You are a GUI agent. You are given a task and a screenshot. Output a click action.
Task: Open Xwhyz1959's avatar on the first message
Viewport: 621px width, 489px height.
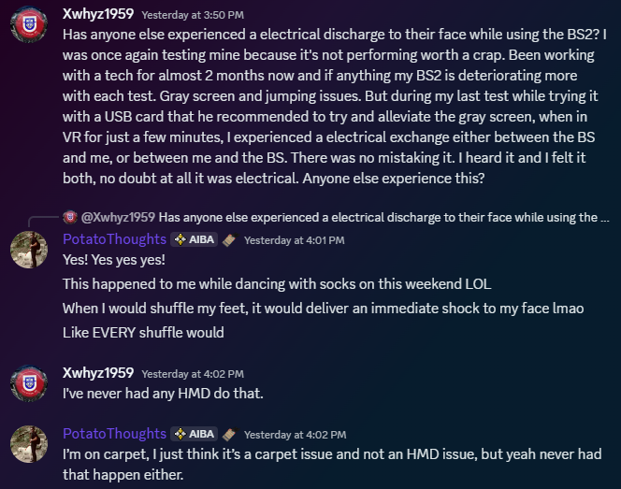[29, 24]
